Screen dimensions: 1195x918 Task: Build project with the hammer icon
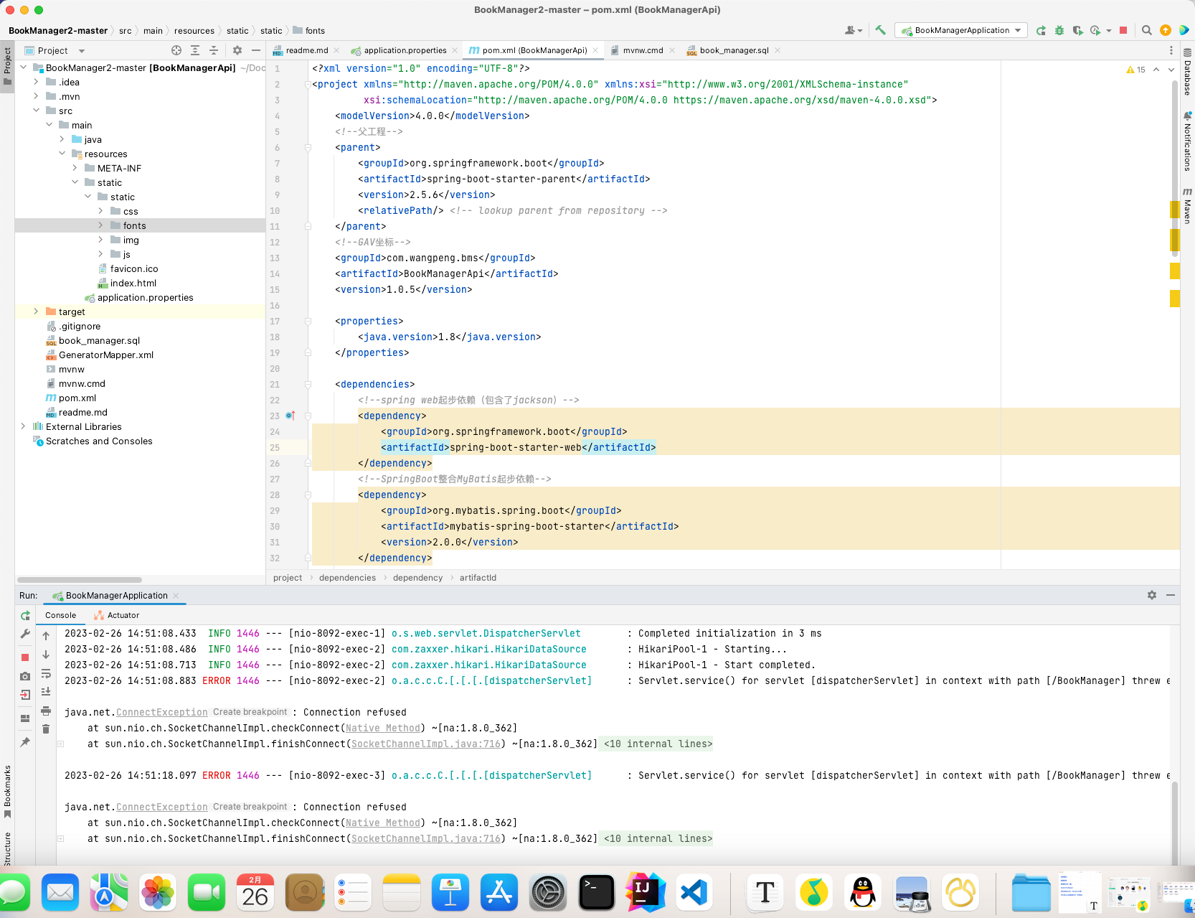[x=880, y=30]
